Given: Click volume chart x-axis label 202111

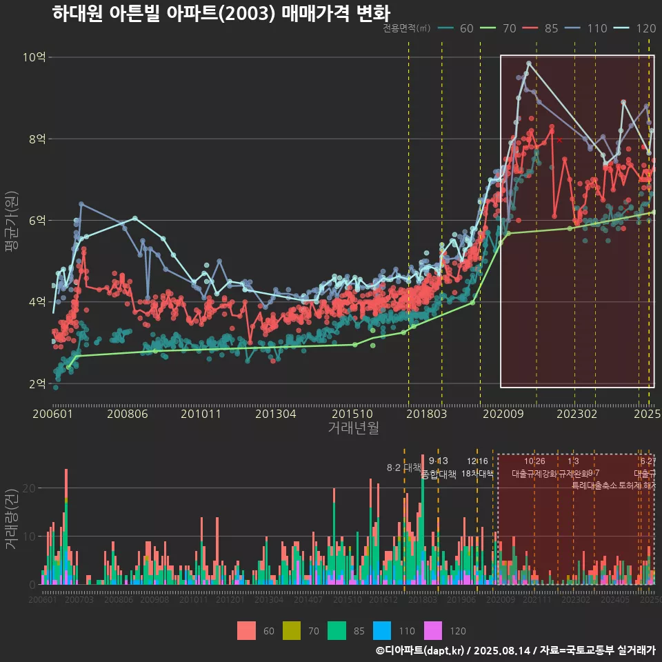Looking at the screenshot, I should (537, 599).
